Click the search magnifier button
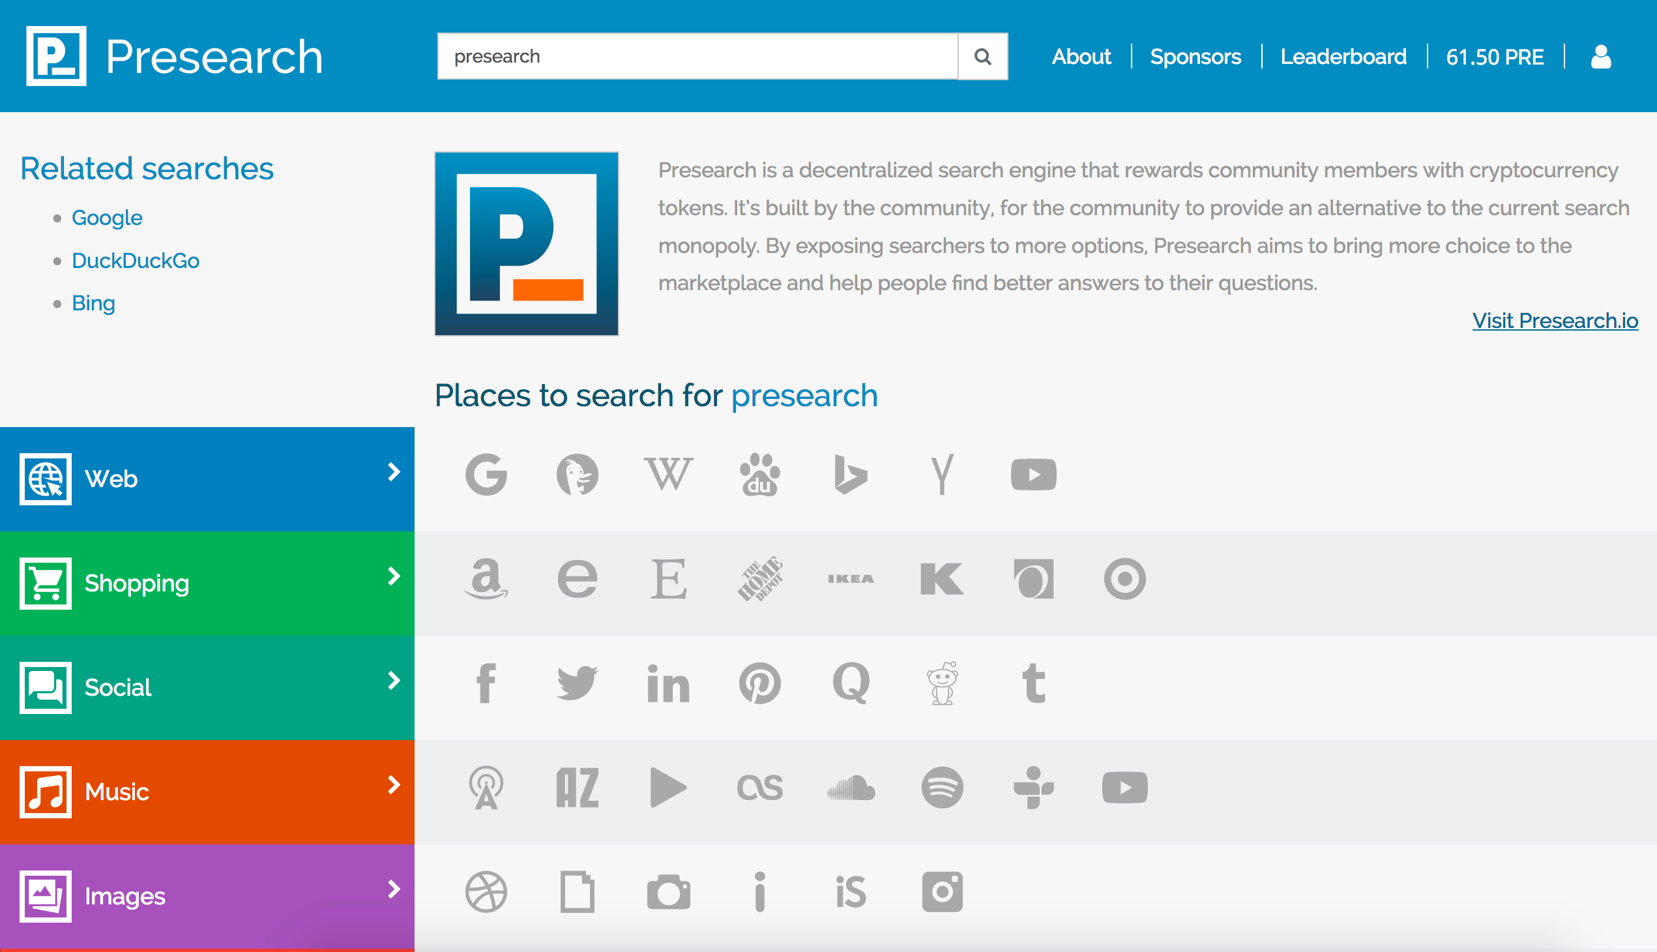Screen dimensions: 1657x952 pyautogui.click(x=982, y=57)
